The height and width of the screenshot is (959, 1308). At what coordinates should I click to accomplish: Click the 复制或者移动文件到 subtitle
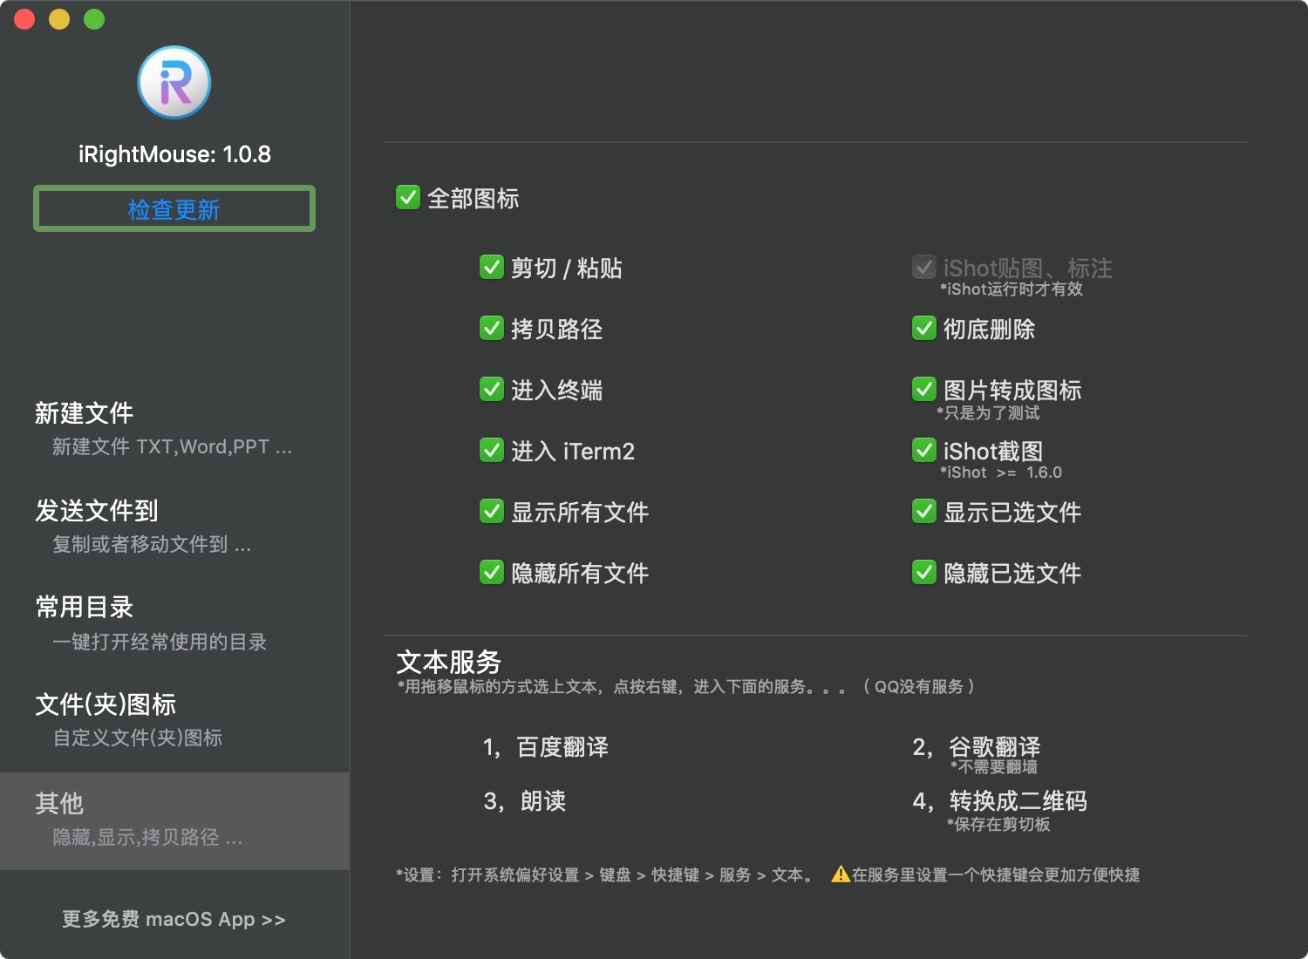point(152,545)
